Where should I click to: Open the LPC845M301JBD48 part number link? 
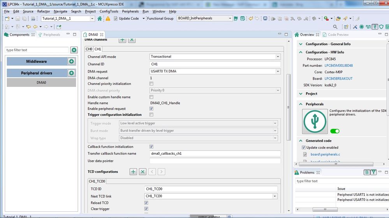coord(339,66)
